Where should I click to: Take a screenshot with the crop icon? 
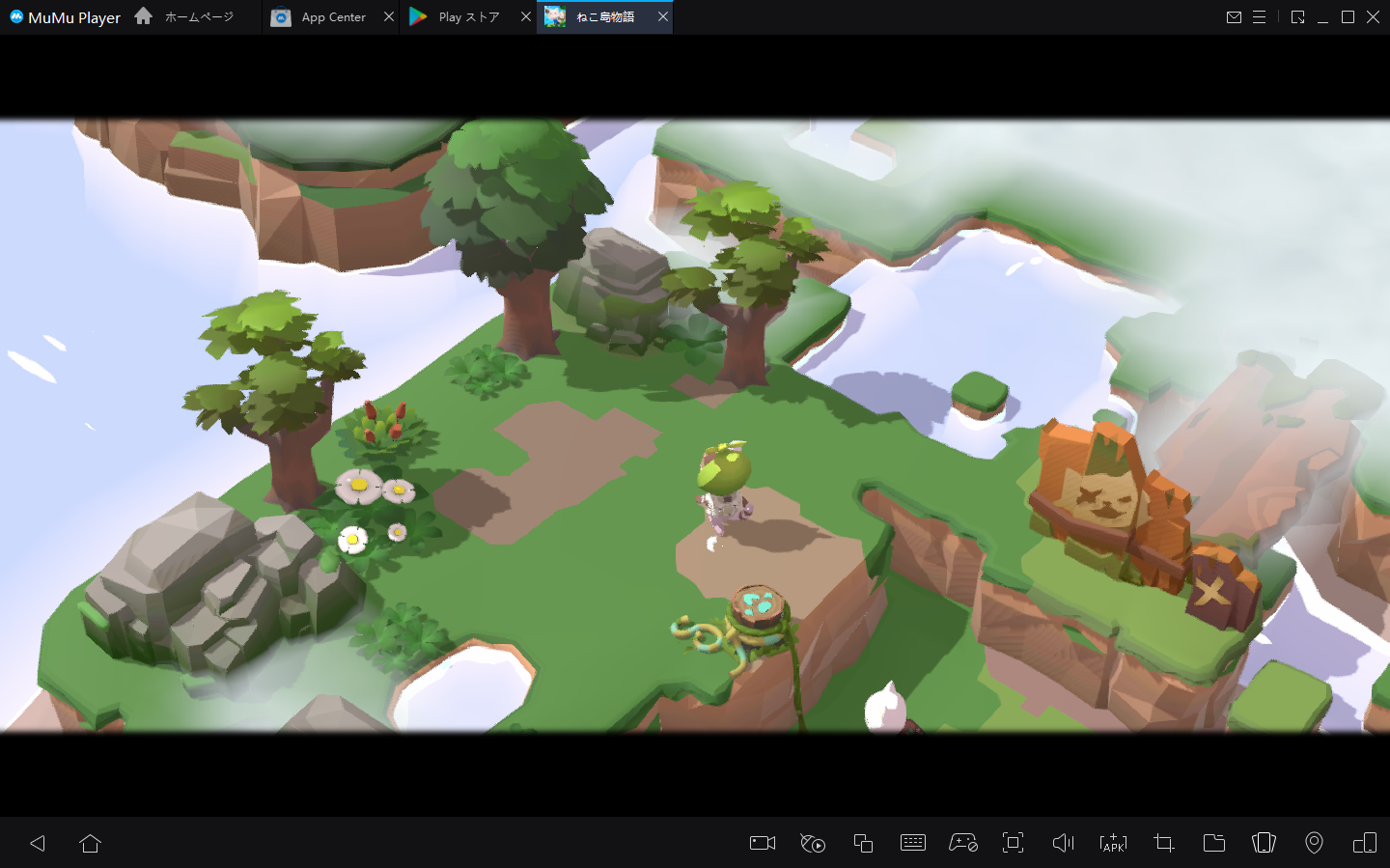[1163, 843]
